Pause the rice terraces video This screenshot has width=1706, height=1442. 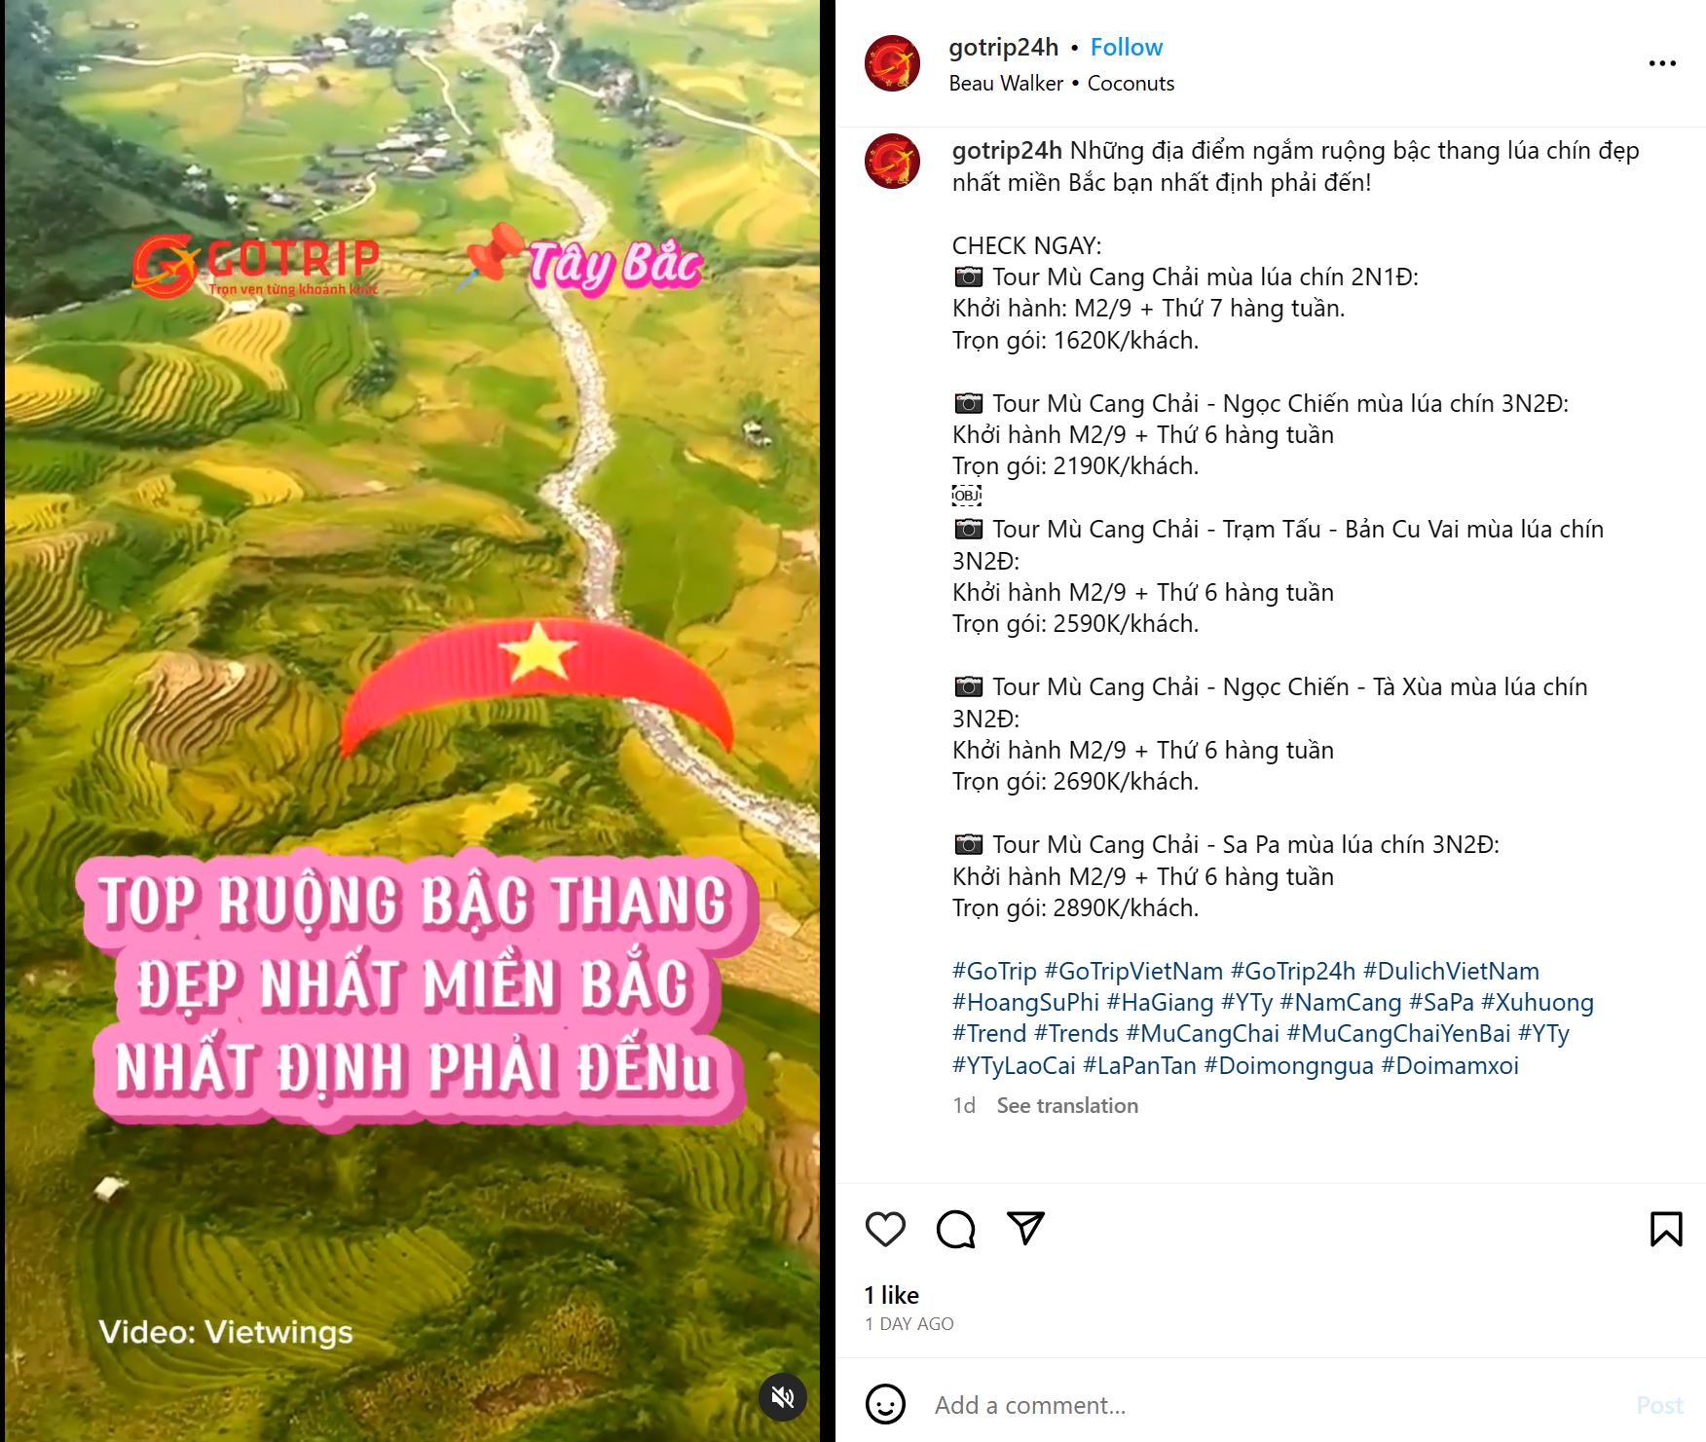[x=412, y=721]
